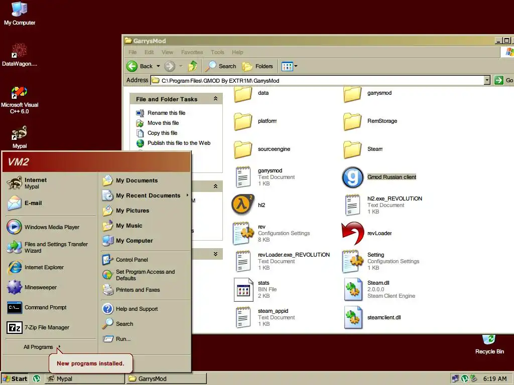Click Publish this file to the Web
This screenshot has width=514, height=385.
pos(179,143)
